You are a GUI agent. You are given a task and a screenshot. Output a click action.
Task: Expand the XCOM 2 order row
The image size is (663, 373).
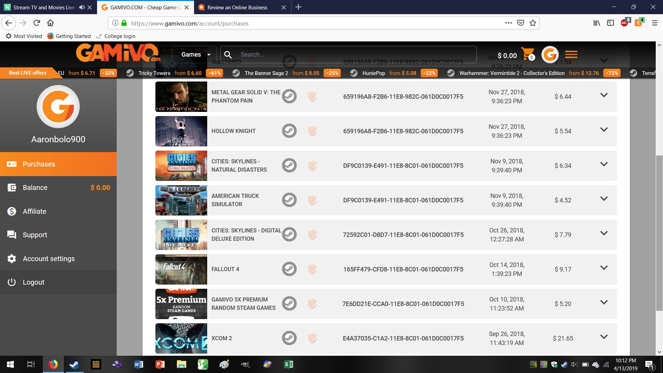pyautogui.click(x=604, y=337)
